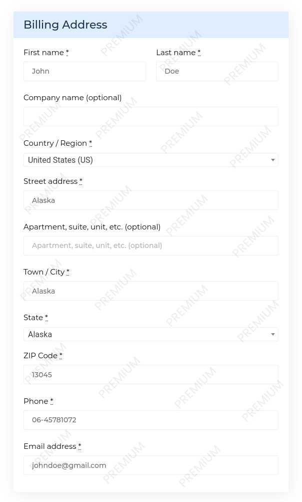Click the arrow on the Country / Region select
Screen dimensions: 302x502
[273, 160]
